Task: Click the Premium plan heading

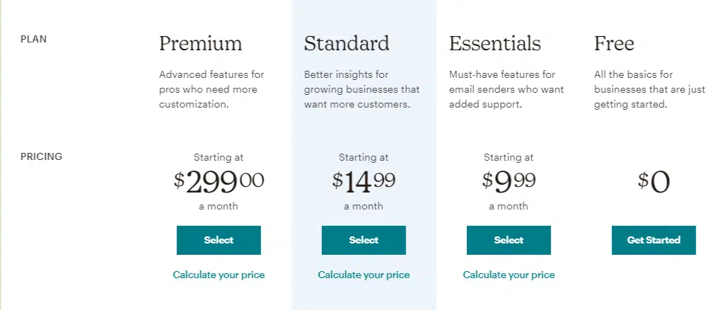Action: tap(200, 44)
